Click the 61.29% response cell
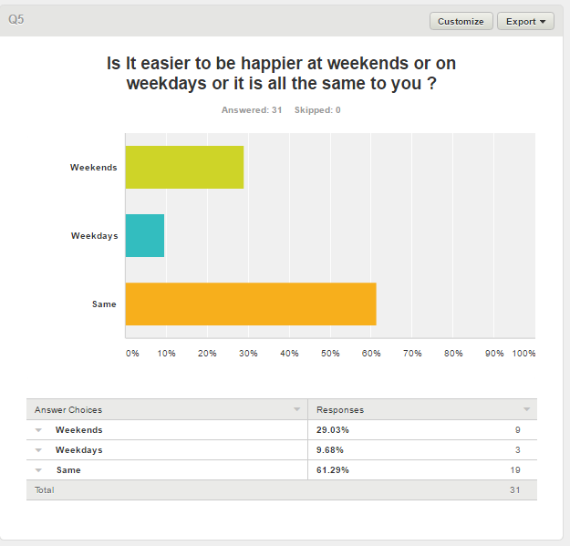This screenshot has height=546, width=570. [332, 470]
